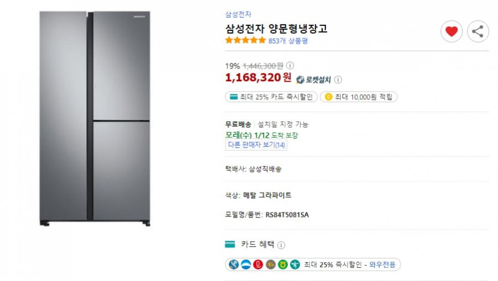
Task: Click the 삼성전자 brand link
Action: (x=238, y=14)
